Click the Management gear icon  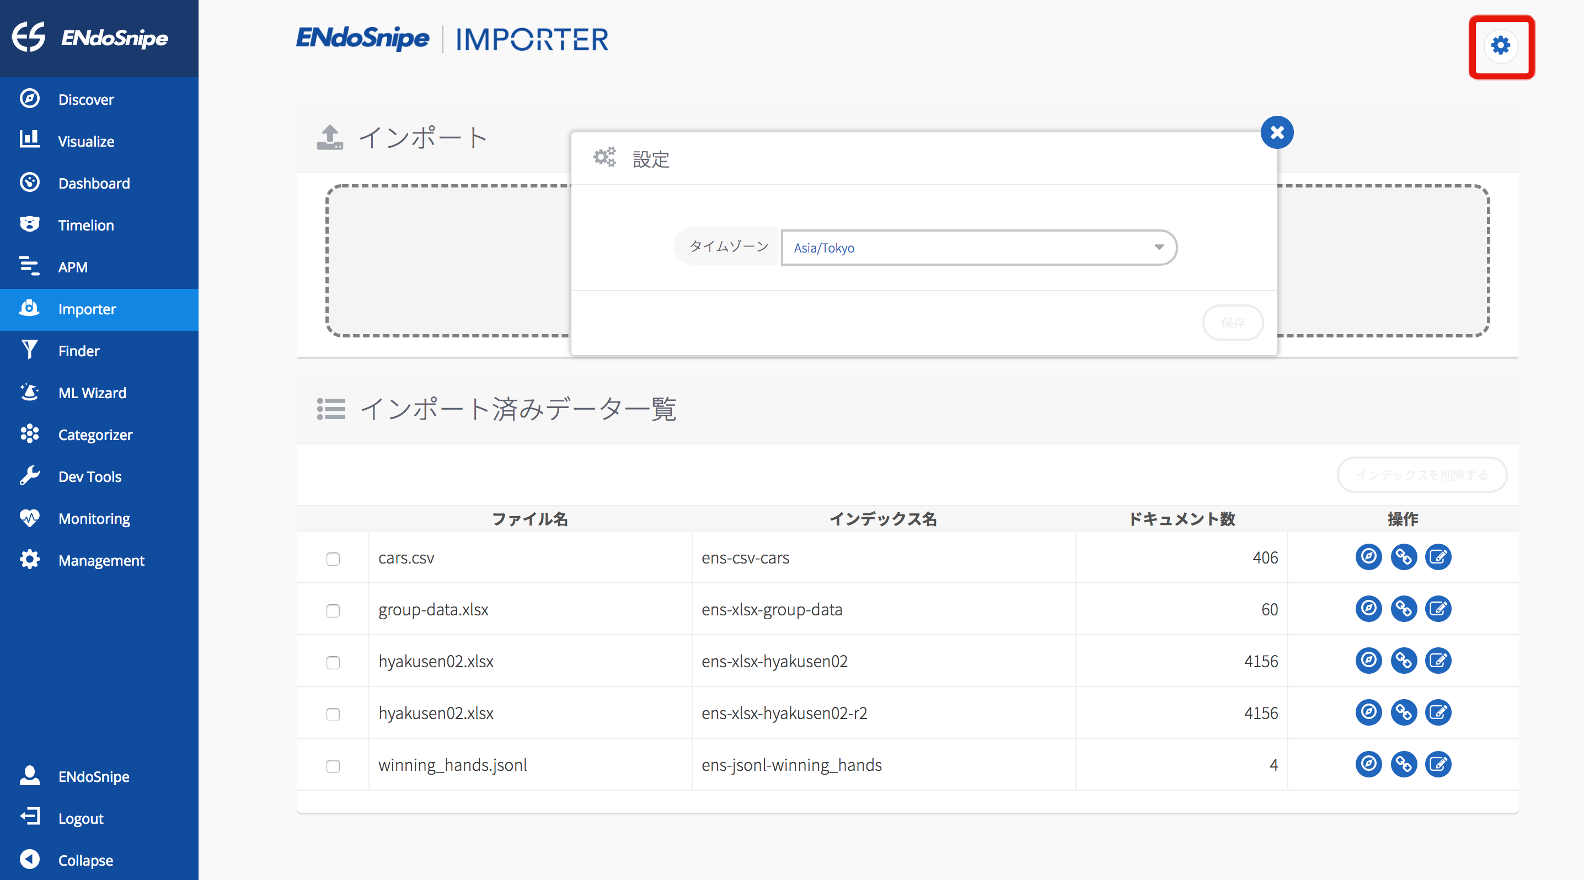coord(30,560)
